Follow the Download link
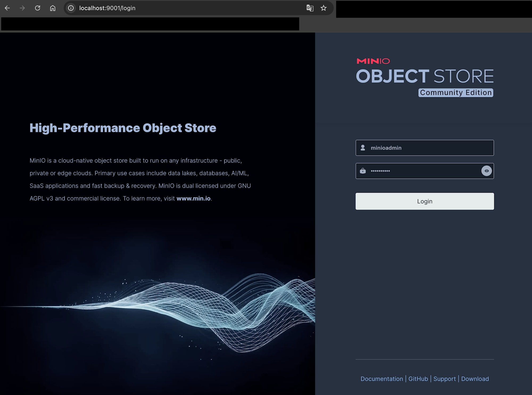 [475, 379]
